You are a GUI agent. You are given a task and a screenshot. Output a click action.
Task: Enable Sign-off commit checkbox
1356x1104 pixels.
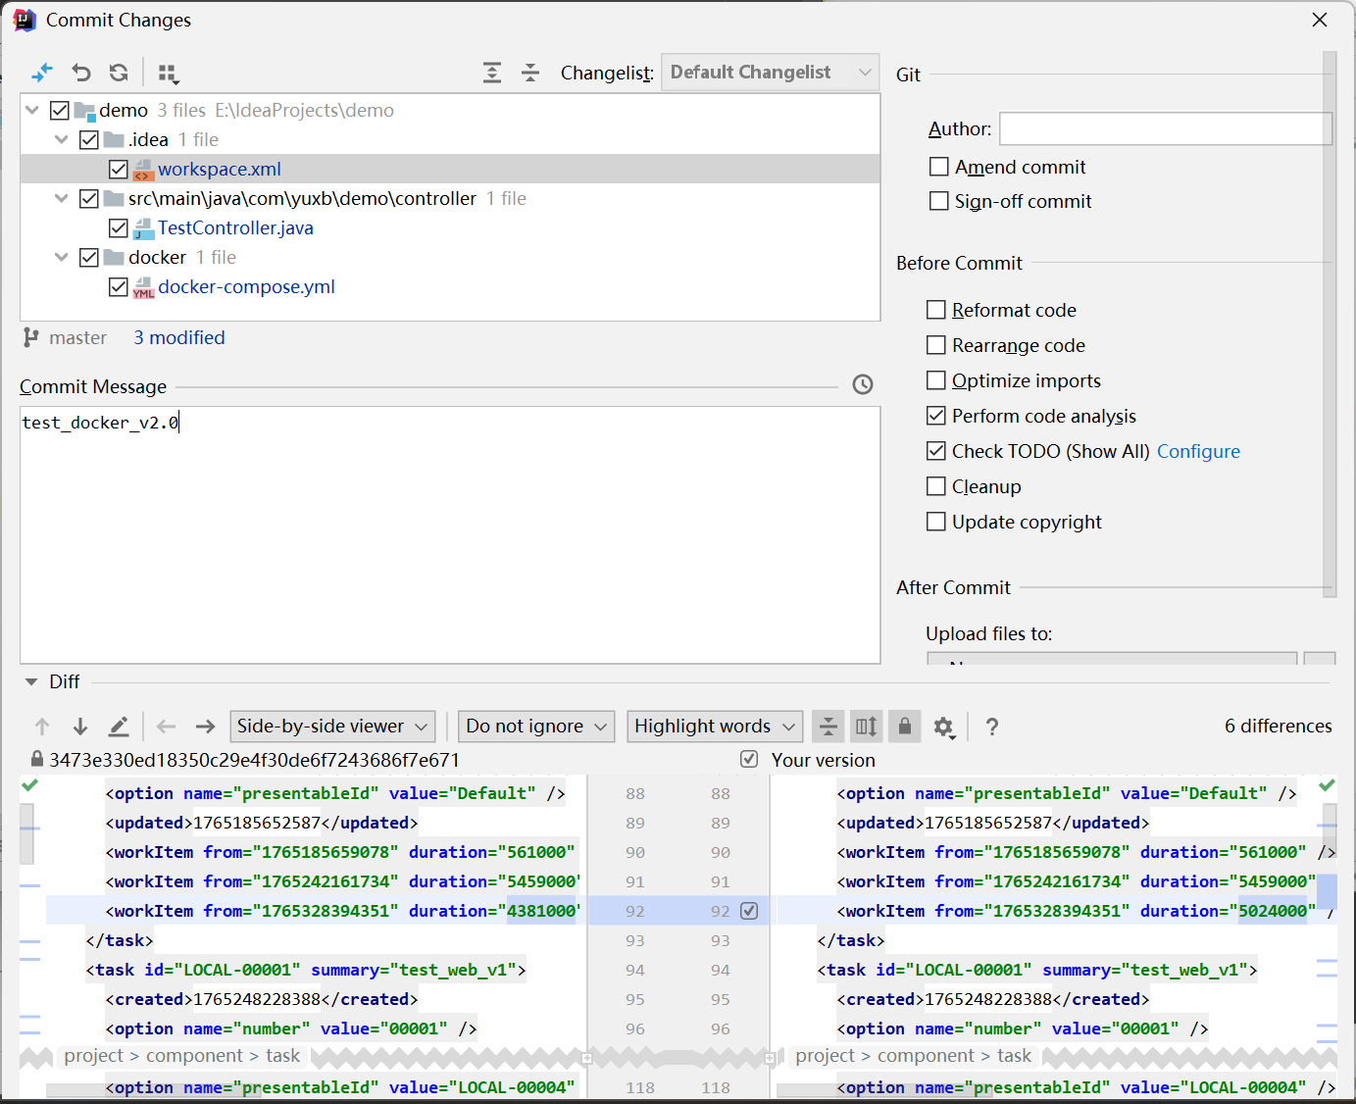[x=939, y=201]
